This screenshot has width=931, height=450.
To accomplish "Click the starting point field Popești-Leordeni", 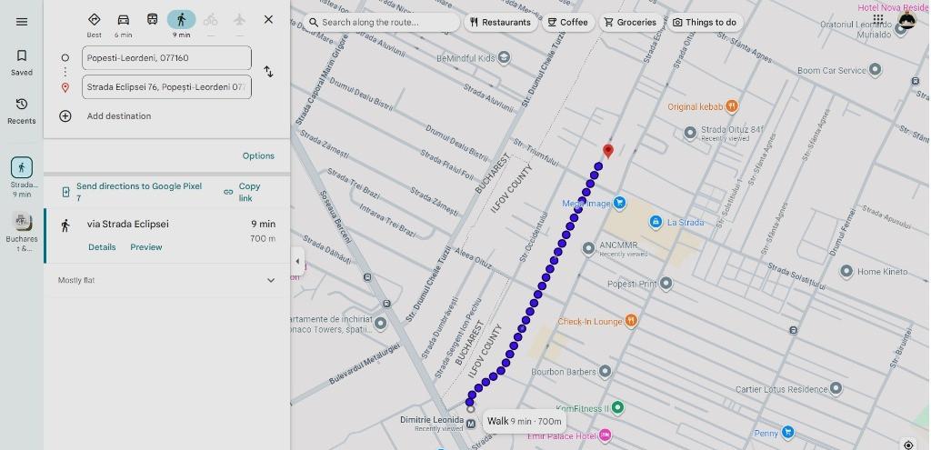I will (166, 58).
